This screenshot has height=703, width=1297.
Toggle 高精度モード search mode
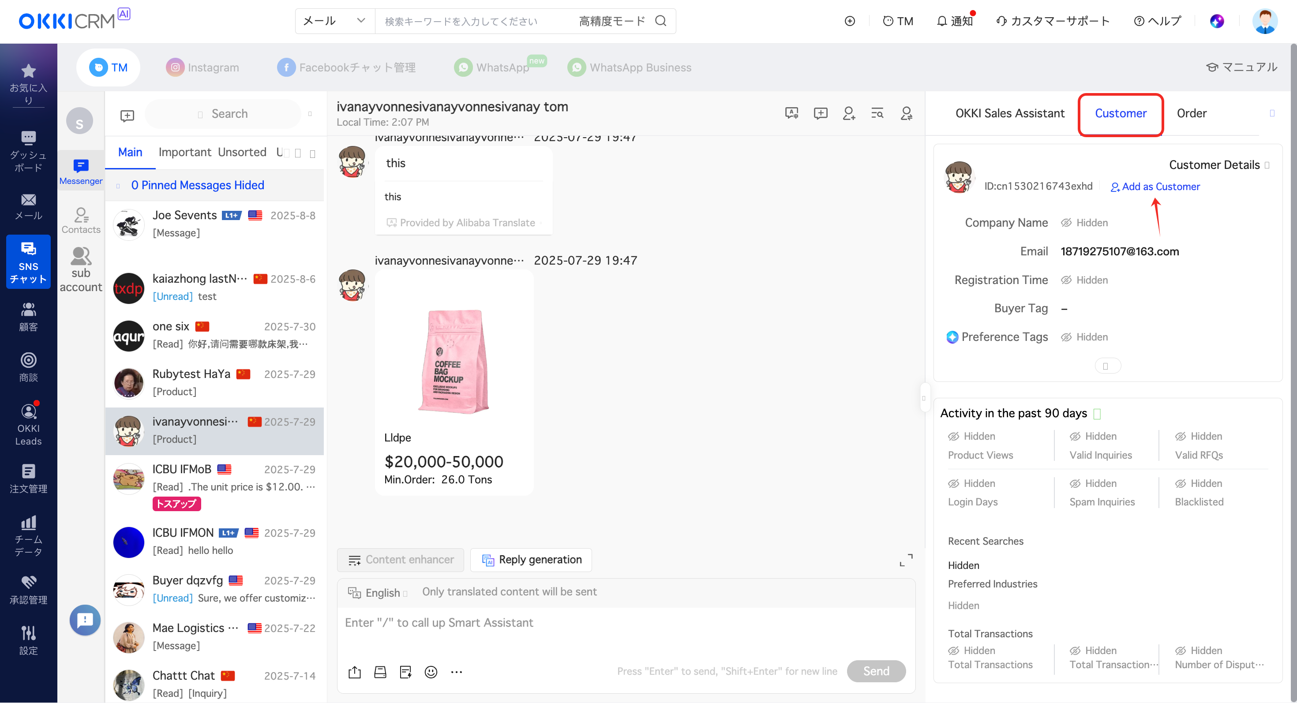(612, 21)
